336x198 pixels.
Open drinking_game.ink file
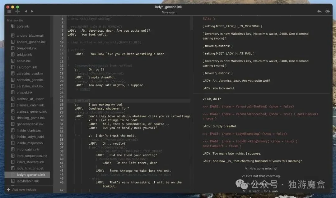click(30, 118)
